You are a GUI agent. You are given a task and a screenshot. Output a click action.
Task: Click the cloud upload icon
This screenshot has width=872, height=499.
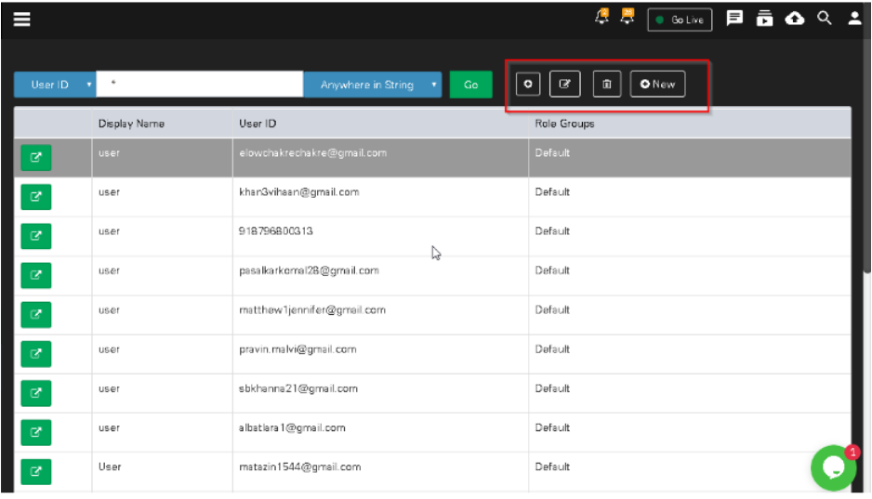pyautogui.click(x=795, y=19)
